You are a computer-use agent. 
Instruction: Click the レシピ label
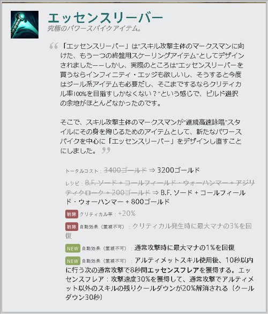coord(72,184)
